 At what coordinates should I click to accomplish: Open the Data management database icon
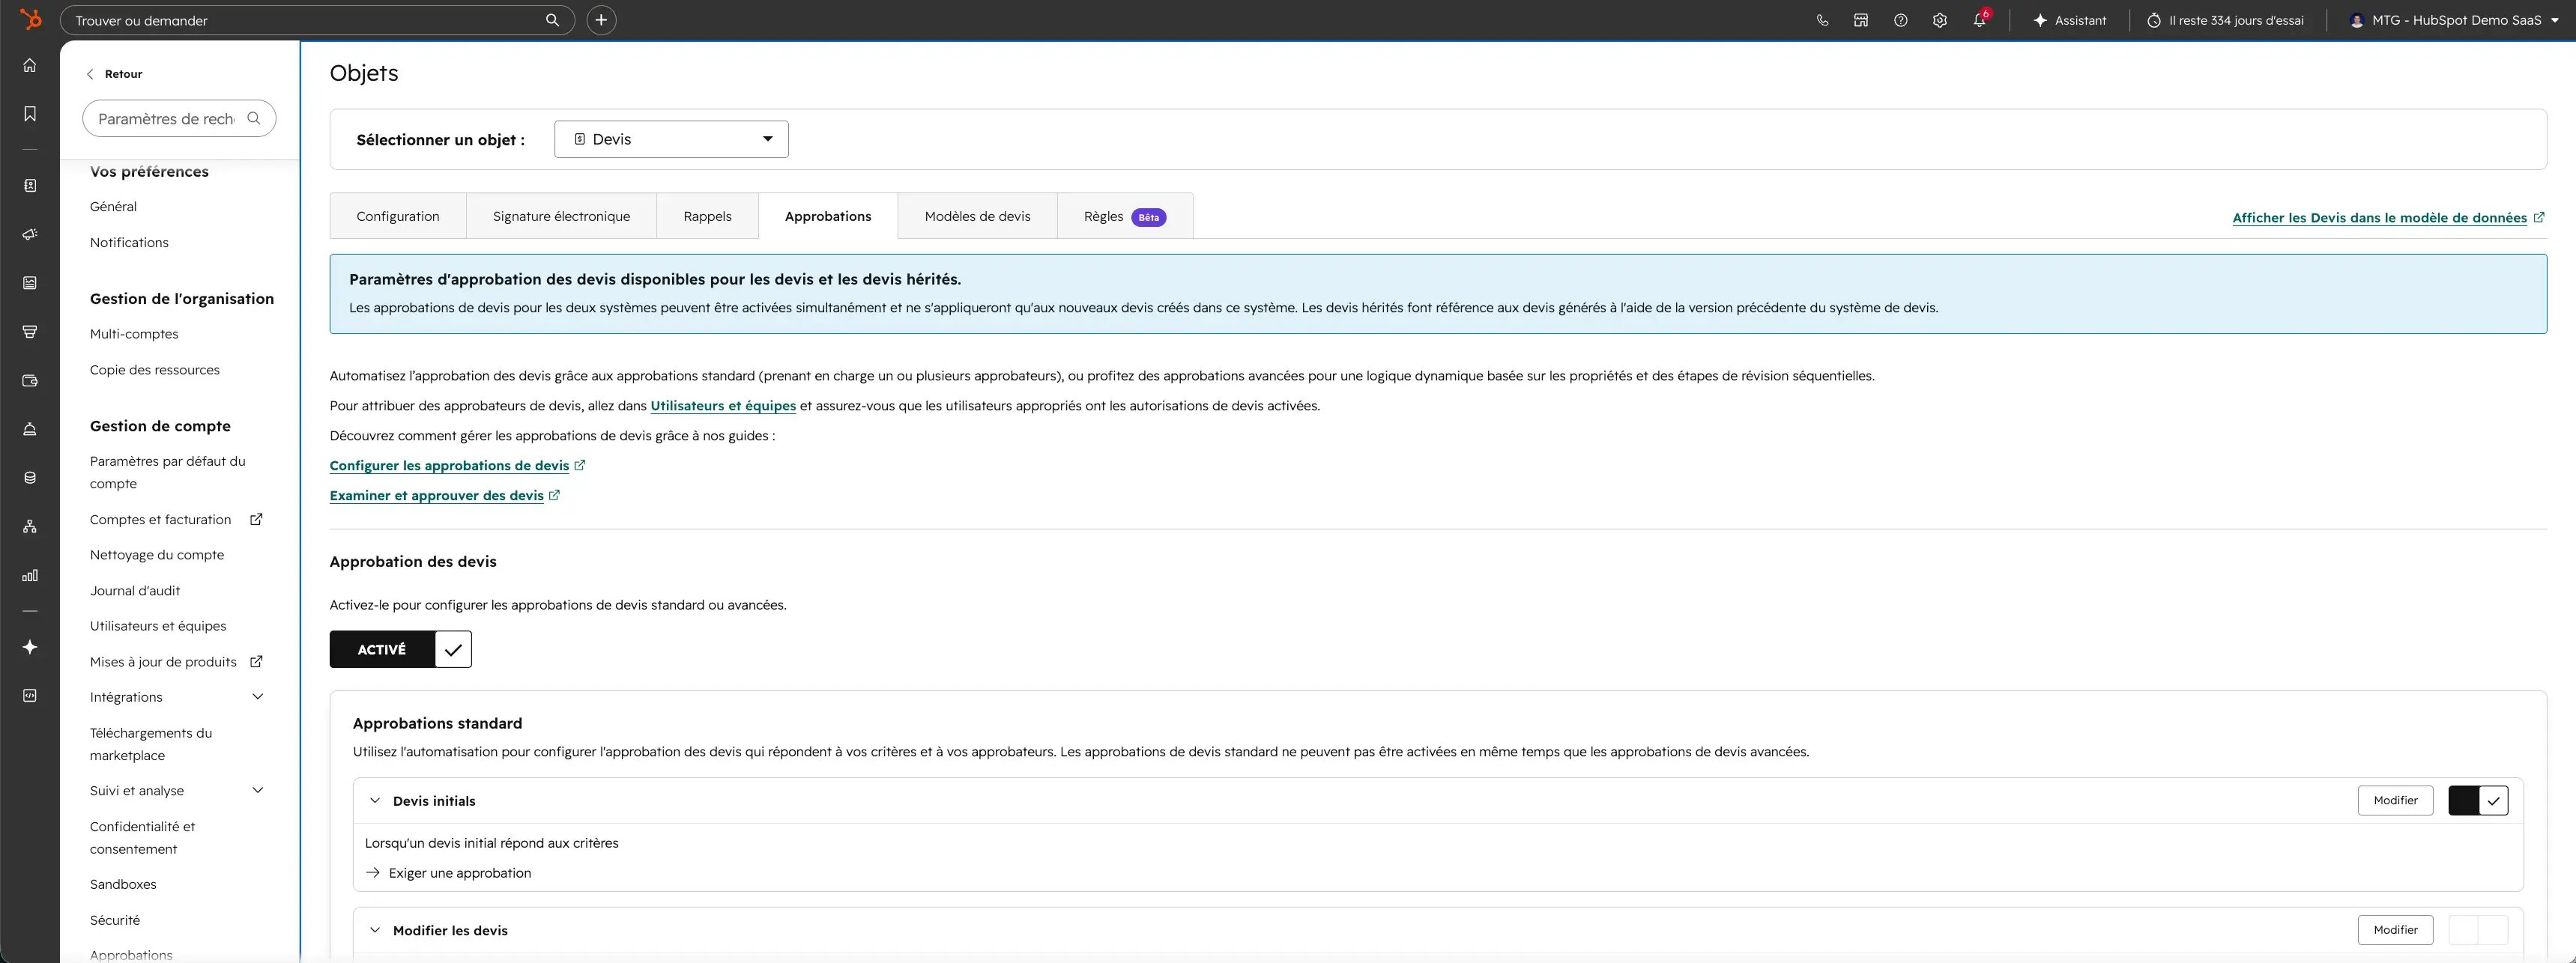[x=30, y=478]
